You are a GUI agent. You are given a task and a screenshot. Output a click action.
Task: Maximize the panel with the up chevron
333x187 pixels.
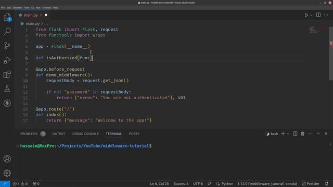click(318, 133)
